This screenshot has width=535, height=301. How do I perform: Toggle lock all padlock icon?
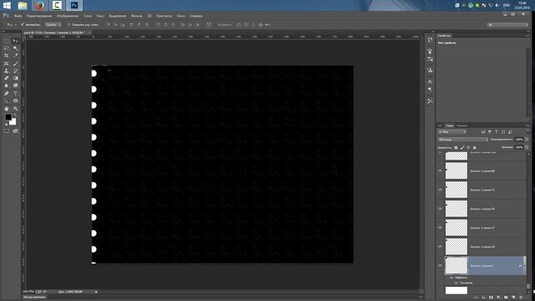pyautogui.click(x=475, y=147)
